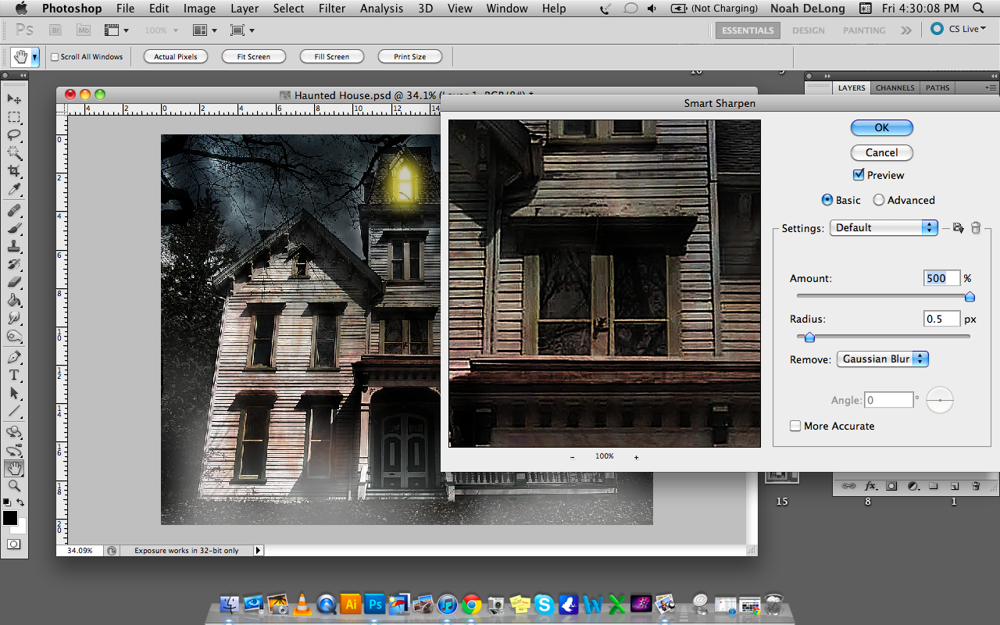Screen dimensions: 1000x625
Task: Click the save settings disk icon
Action: pyautogui.click(x=958, y=227)
